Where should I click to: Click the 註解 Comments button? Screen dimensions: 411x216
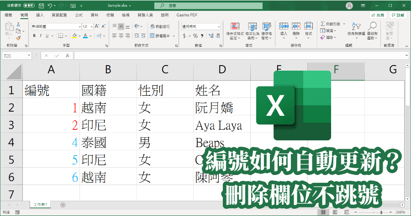click(x=398, y=15)
